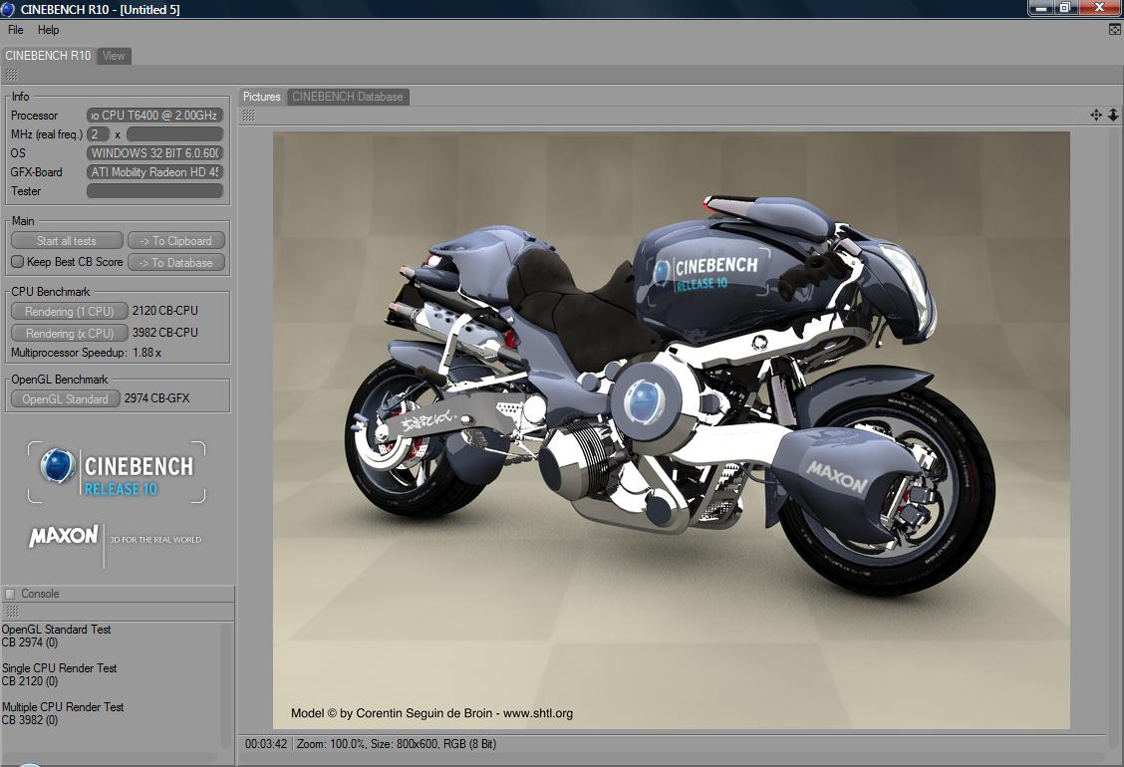Click the "00:03:42" render time in status bar
Image resolution: width=1124 pixels, height=767 pixels.
266,744
